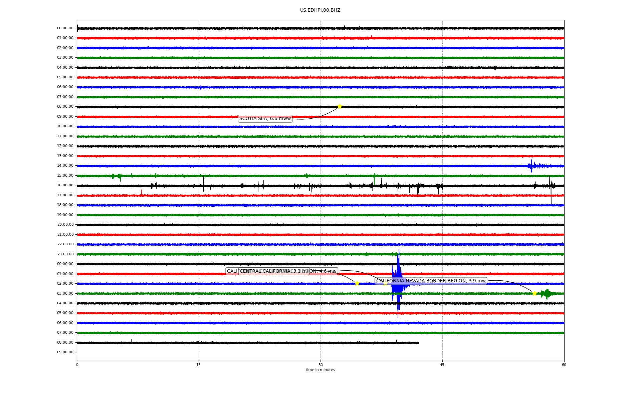Select the 18:00:00 row time label
The height and width of the screenshot is (400, 641).
click(65, 205)
